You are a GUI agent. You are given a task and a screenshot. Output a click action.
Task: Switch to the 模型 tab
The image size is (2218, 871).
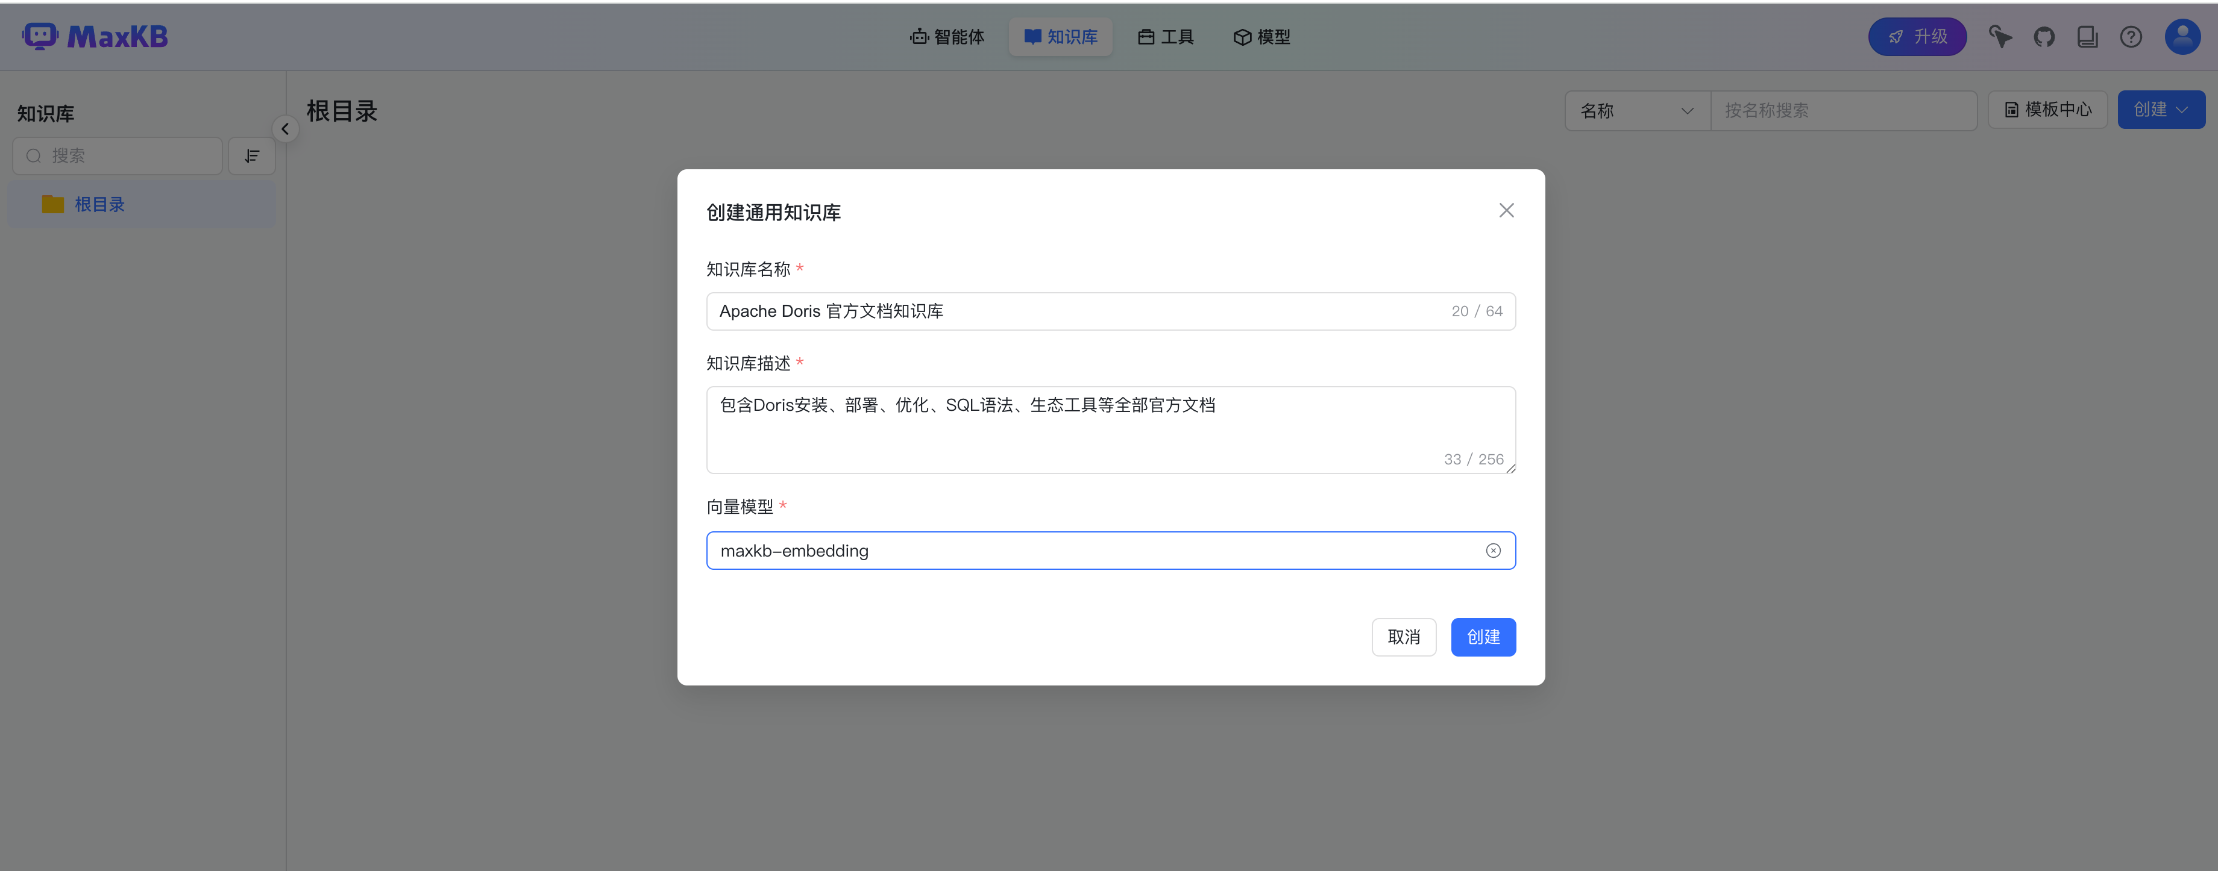click(x=1262, y=37)
